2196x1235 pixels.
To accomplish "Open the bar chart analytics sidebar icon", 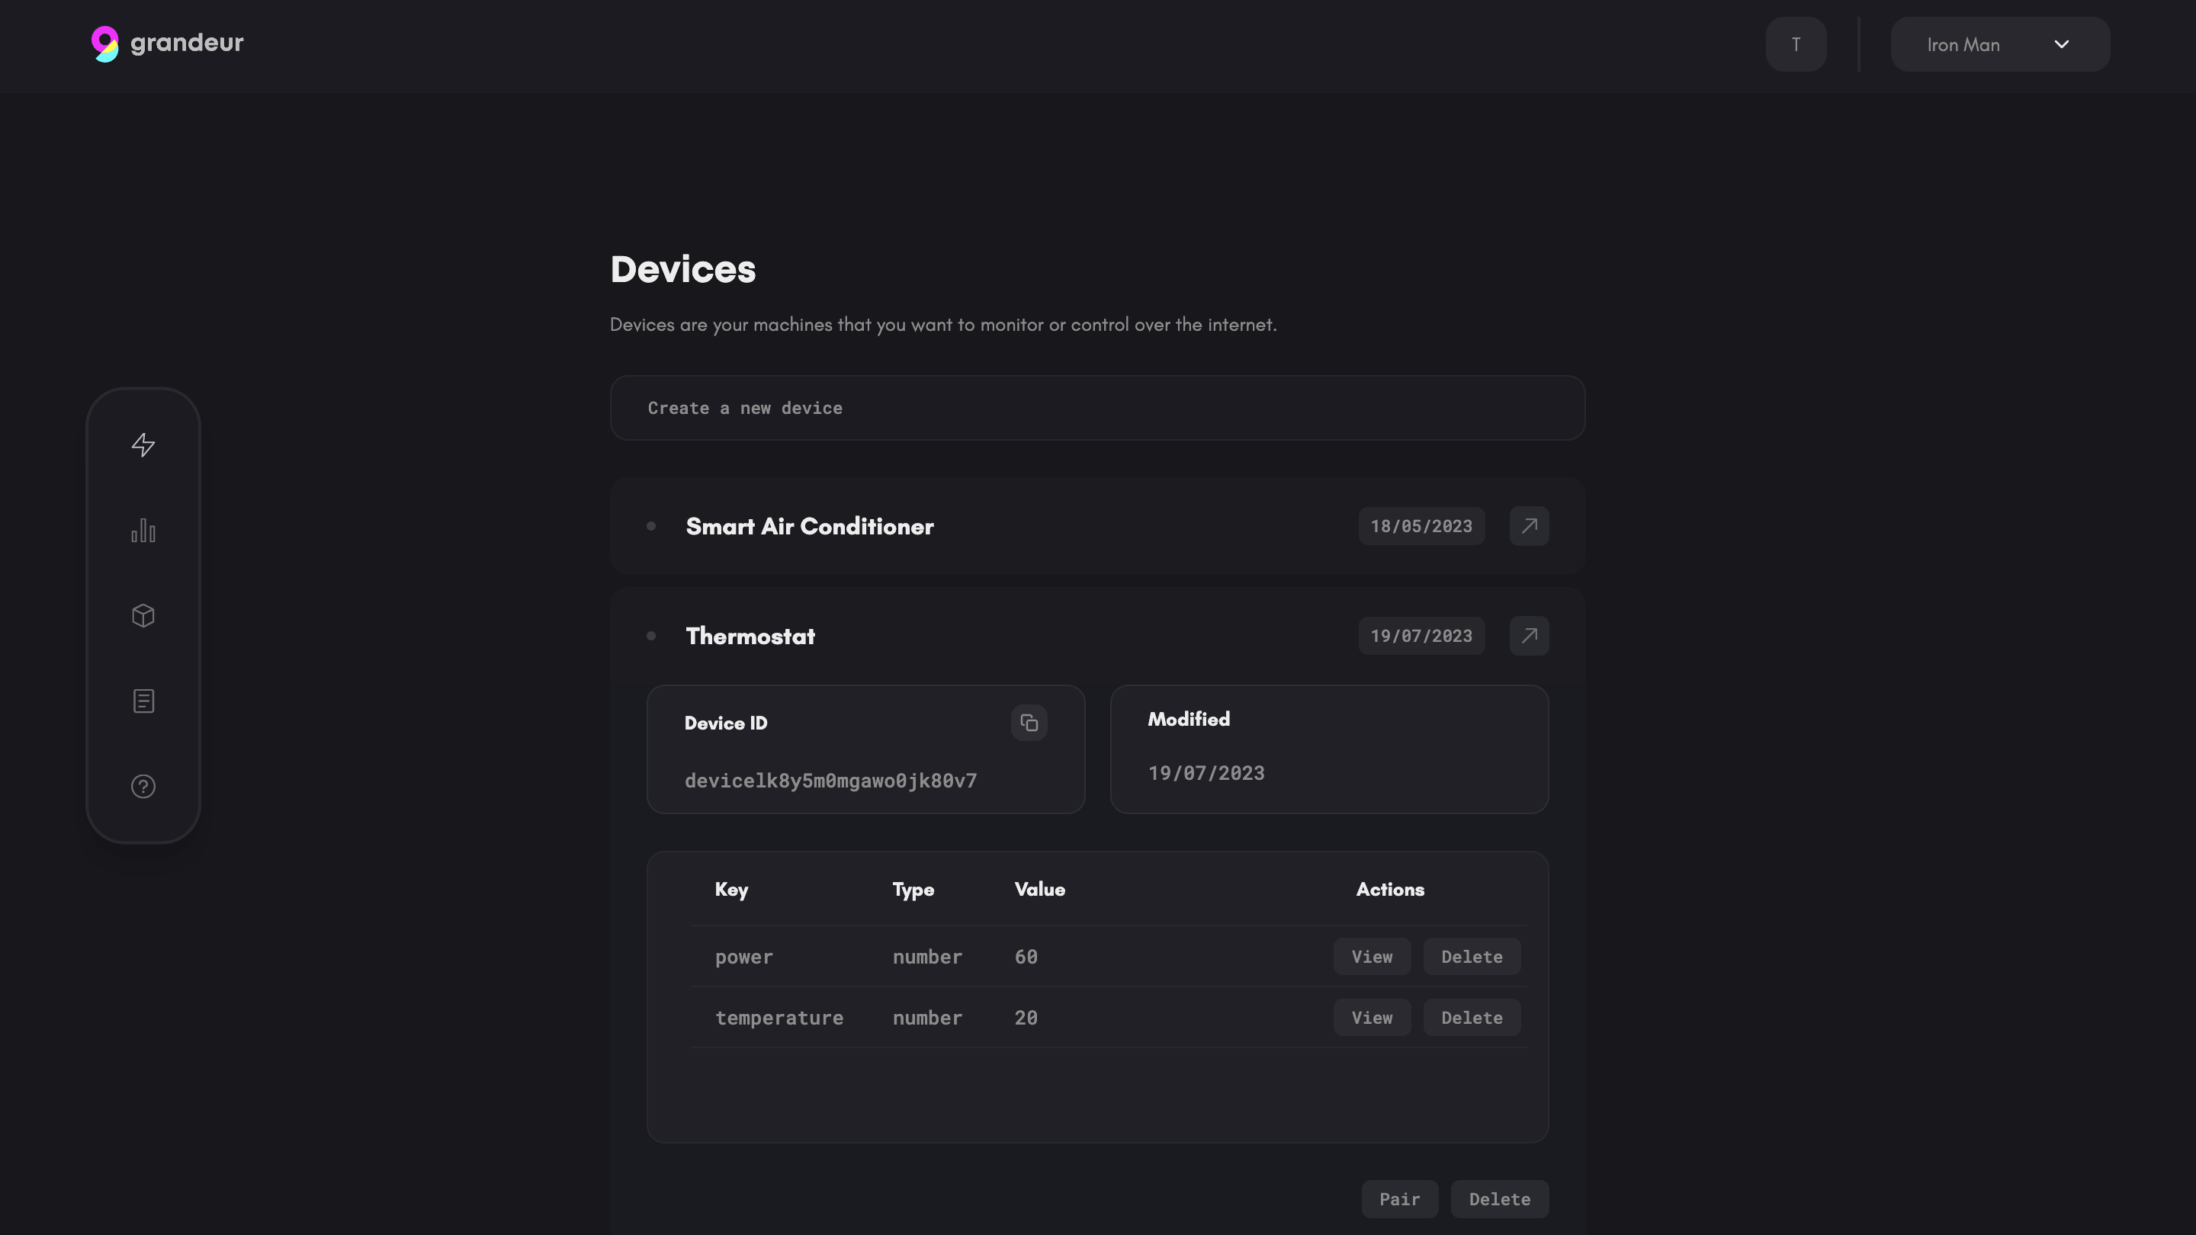I will [143, 530].
